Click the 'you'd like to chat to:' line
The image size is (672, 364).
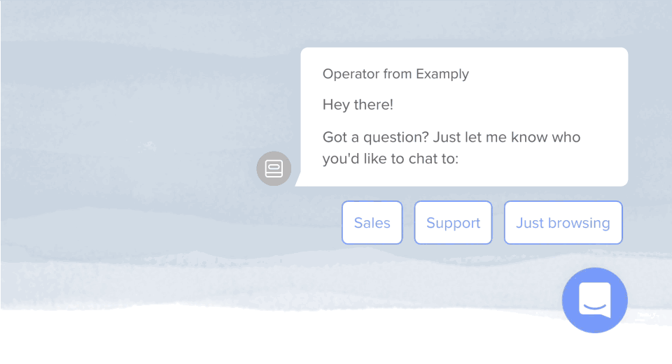(x=391, y=159)
